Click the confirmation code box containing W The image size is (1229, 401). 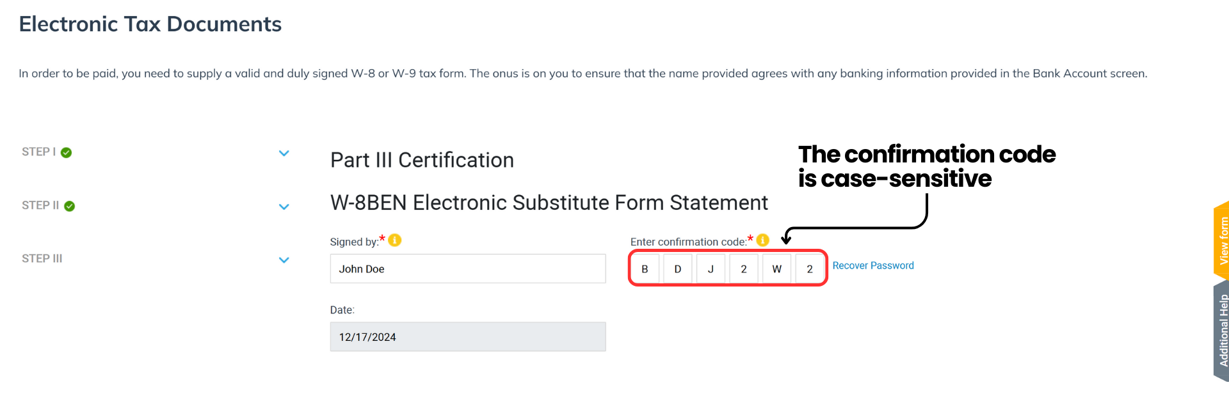776,268
